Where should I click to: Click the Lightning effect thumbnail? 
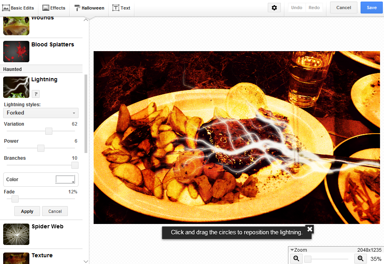[16, 87]
